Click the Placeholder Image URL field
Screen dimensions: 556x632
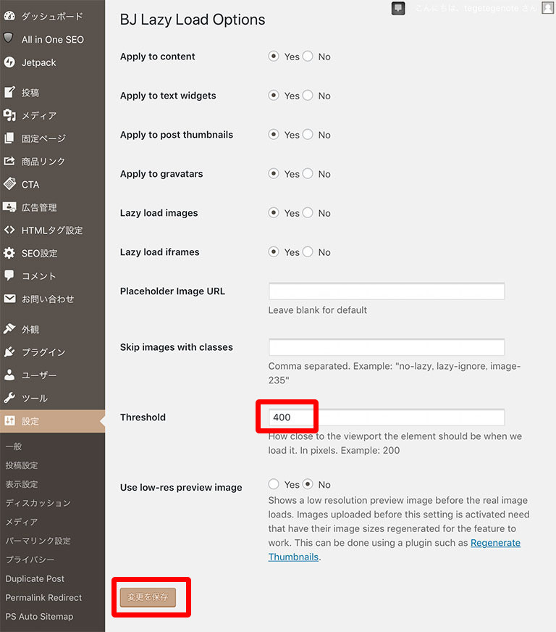tap(387, 291)
